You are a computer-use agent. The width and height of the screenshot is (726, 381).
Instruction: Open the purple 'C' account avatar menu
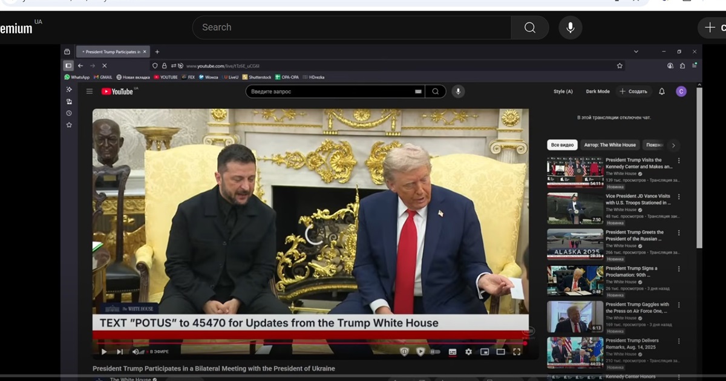point(681,91)
